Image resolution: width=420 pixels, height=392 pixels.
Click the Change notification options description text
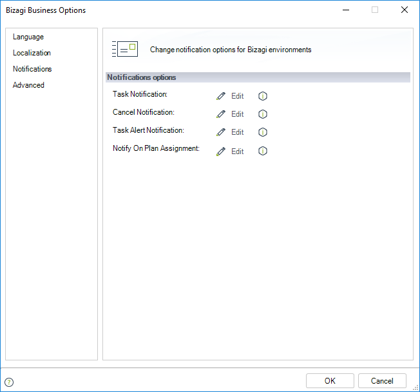pyautogui.click(x=231, y=50)
